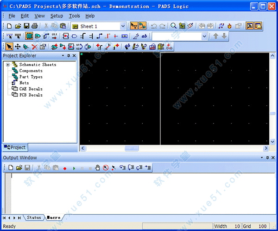Click the blue routing icon beside the flame
The image size is (278, 231).
click(x=221, y=26)
